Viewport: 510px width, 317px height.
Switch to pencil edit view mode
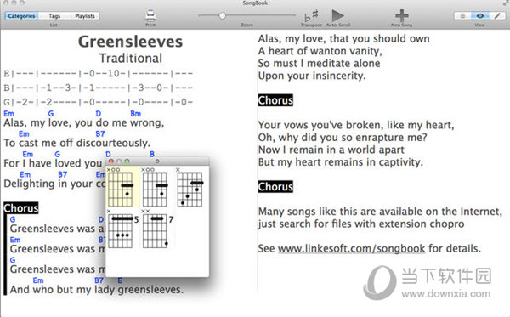497,15
